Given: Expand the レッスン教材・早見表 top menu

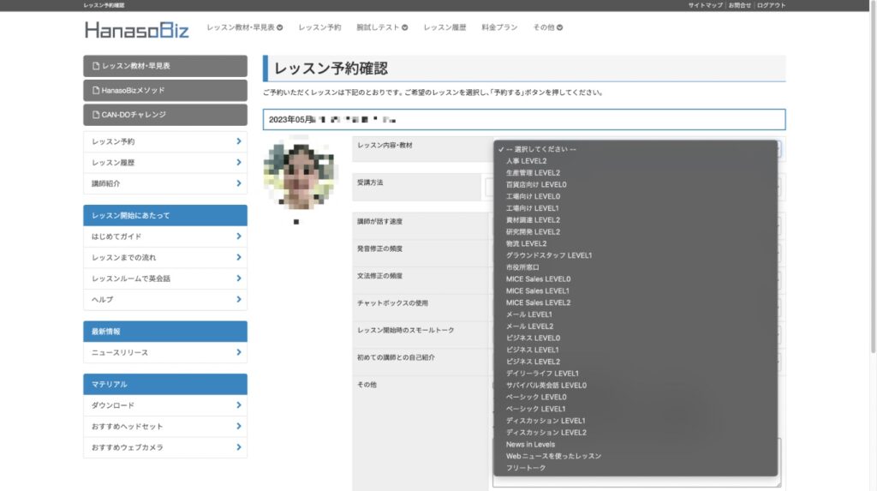Looking at the screenshot, I should click(x=245, y=27).
